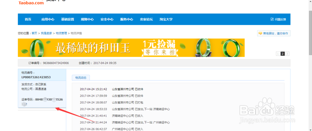Click logistics number LP00073261423053

pos(36,77)
